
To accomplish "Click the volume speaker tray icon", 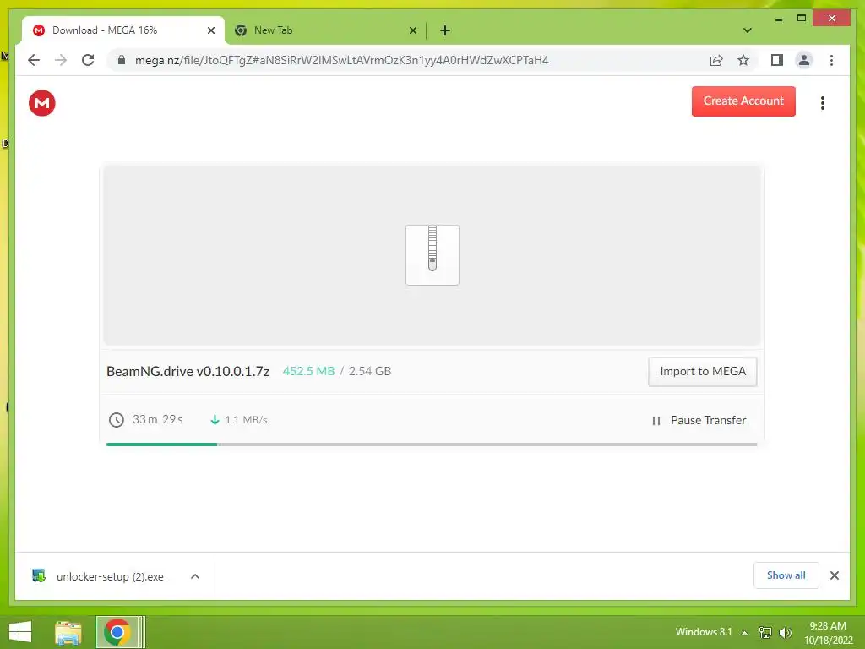I will coord(785,632).
